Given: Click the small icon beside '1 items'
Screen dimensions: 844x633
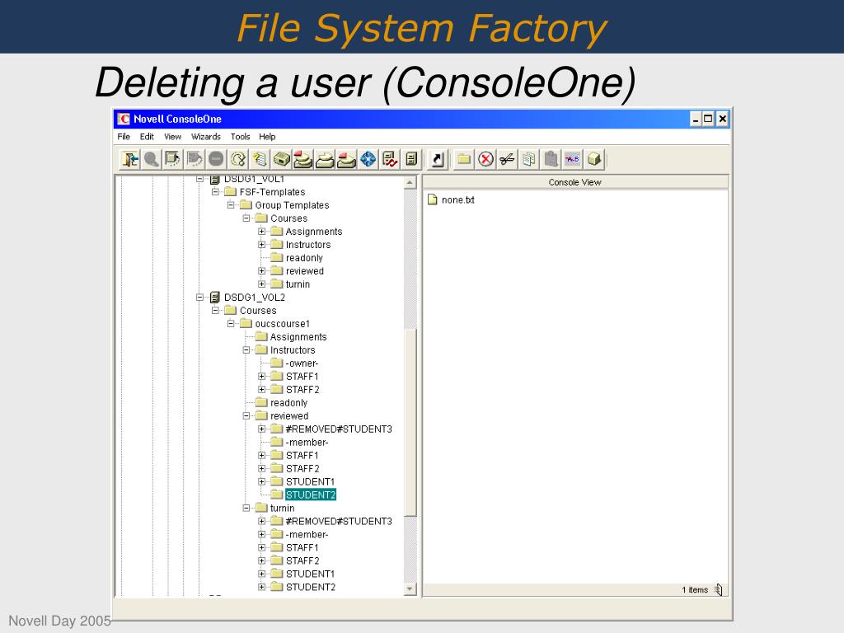Looking at the screenshot, I should pos(718,590).
